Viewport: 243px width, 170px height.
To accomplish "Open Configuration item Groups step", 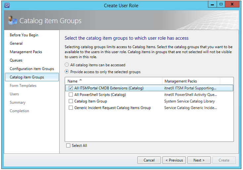I will click(x=32, y=69).
